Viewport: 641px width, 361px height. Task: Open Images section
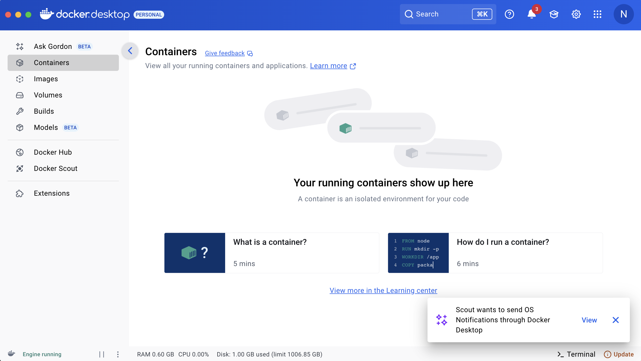click(63, 79)
